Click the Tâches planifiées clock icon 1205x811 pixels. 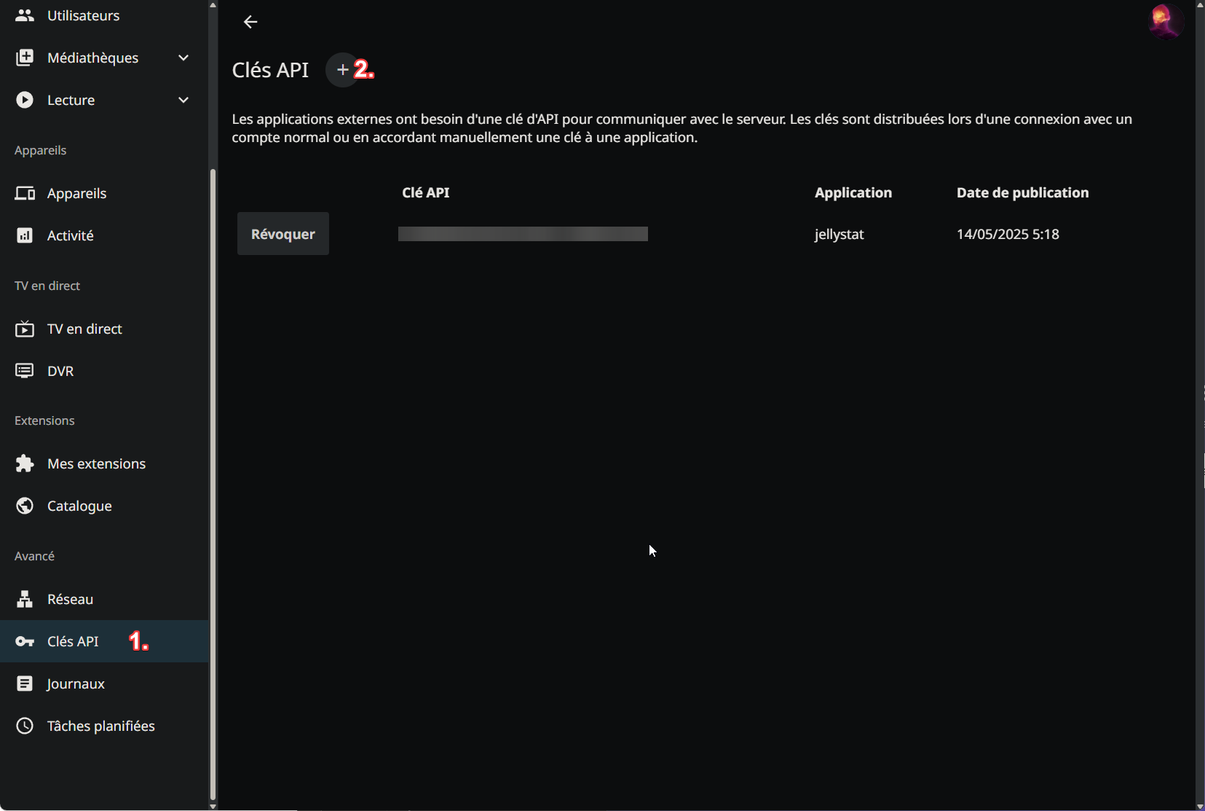pyautogui.click(x=25, y=726)
